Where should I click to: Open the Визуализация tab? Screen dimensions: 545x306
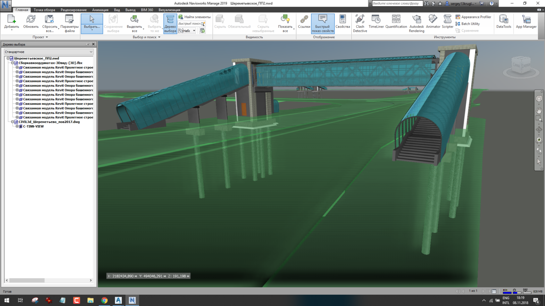coord(169,10)
